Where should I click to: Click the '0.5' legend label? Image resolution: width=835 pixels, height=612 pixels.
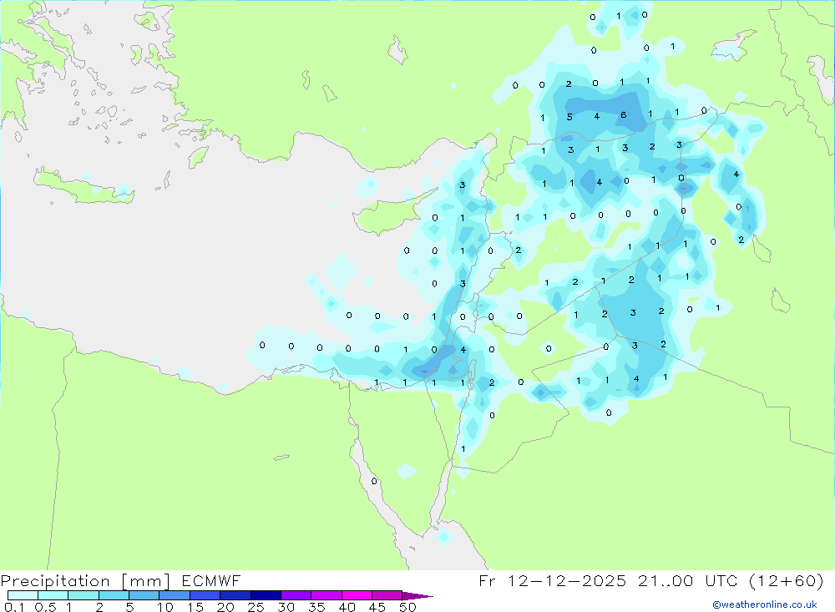[x=45, y=607]
